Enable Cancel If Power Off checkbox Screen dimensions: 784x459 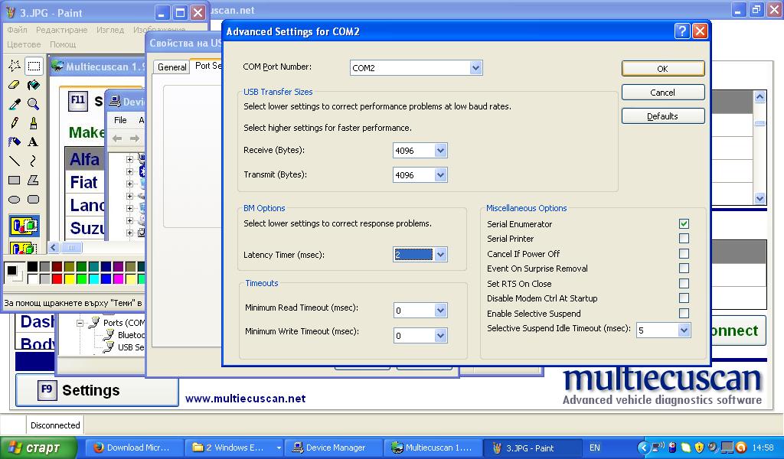684,253
